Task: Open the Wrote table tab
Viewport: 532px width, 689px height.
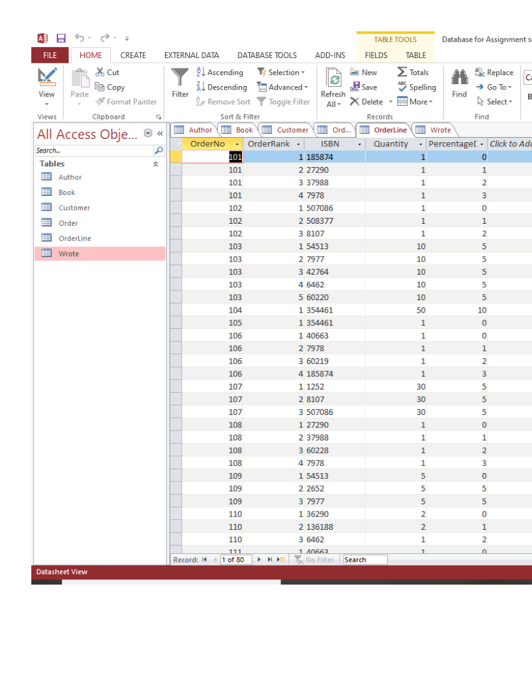Action: click(434, 130)
